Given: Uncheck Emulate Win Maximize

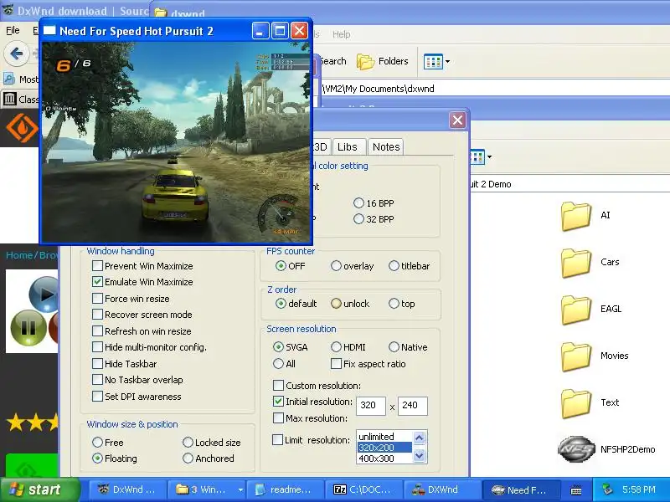Looking at the screenshot, I should click(97, 282).
